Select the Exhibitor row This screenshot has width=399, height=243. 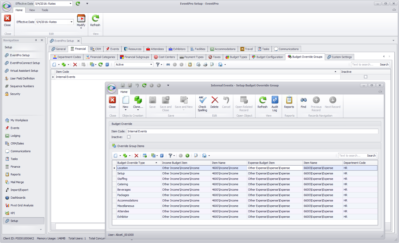245,217
